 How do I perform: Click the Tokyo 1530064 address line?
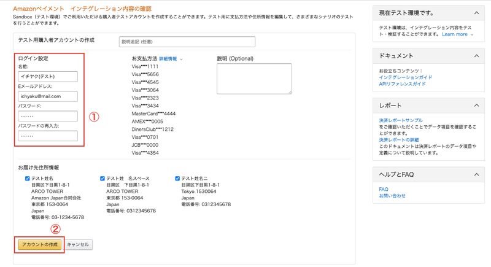coord(198,192)
